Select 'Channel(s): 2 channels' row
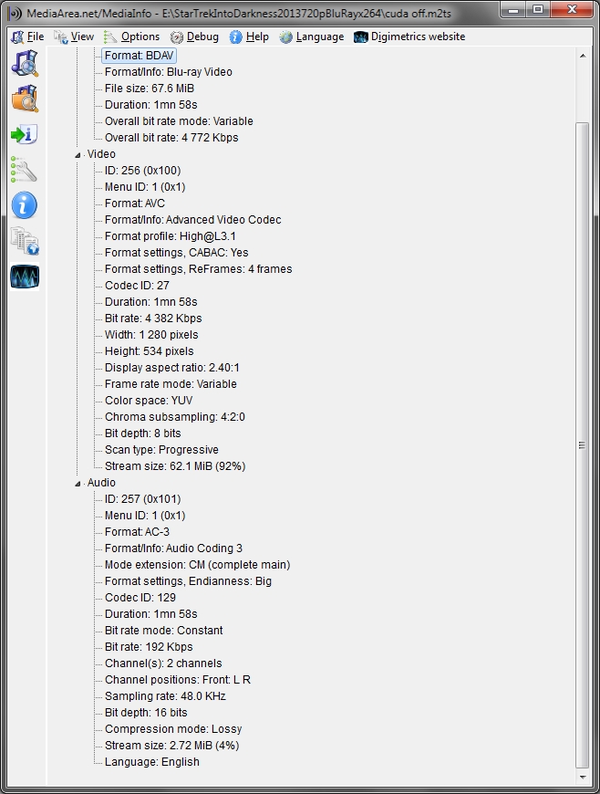 pyautogui.click(x=163, y=663)
